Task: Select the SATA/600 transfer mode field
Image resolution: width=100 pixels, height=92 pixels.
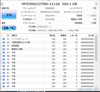Action: pos(50,19)
